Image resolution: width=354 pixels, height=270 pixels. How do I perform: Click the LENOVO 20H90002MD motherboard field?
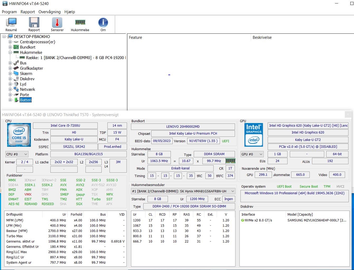[183, 127]
